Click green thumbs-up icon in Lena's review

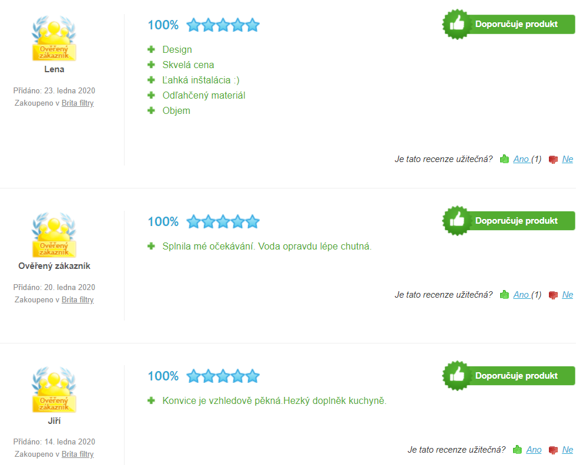(504, 159)
